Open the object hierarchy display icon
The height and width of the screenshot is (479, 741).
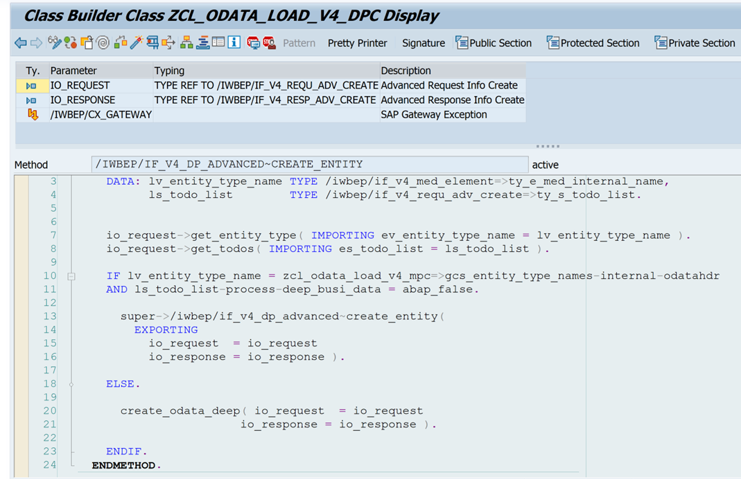point(186,43)
